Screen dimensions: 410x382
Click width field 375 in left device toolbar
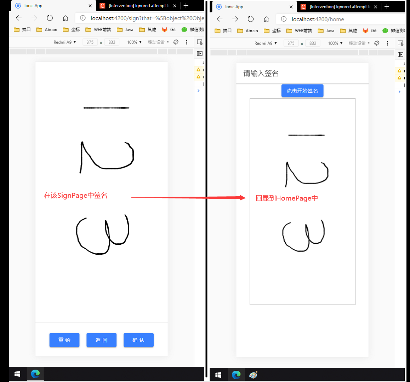[x=90, y=42]
